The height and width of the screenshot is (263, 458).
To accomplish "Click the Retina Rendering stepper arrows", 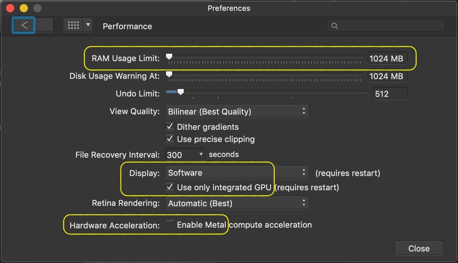I will point(304,203).
